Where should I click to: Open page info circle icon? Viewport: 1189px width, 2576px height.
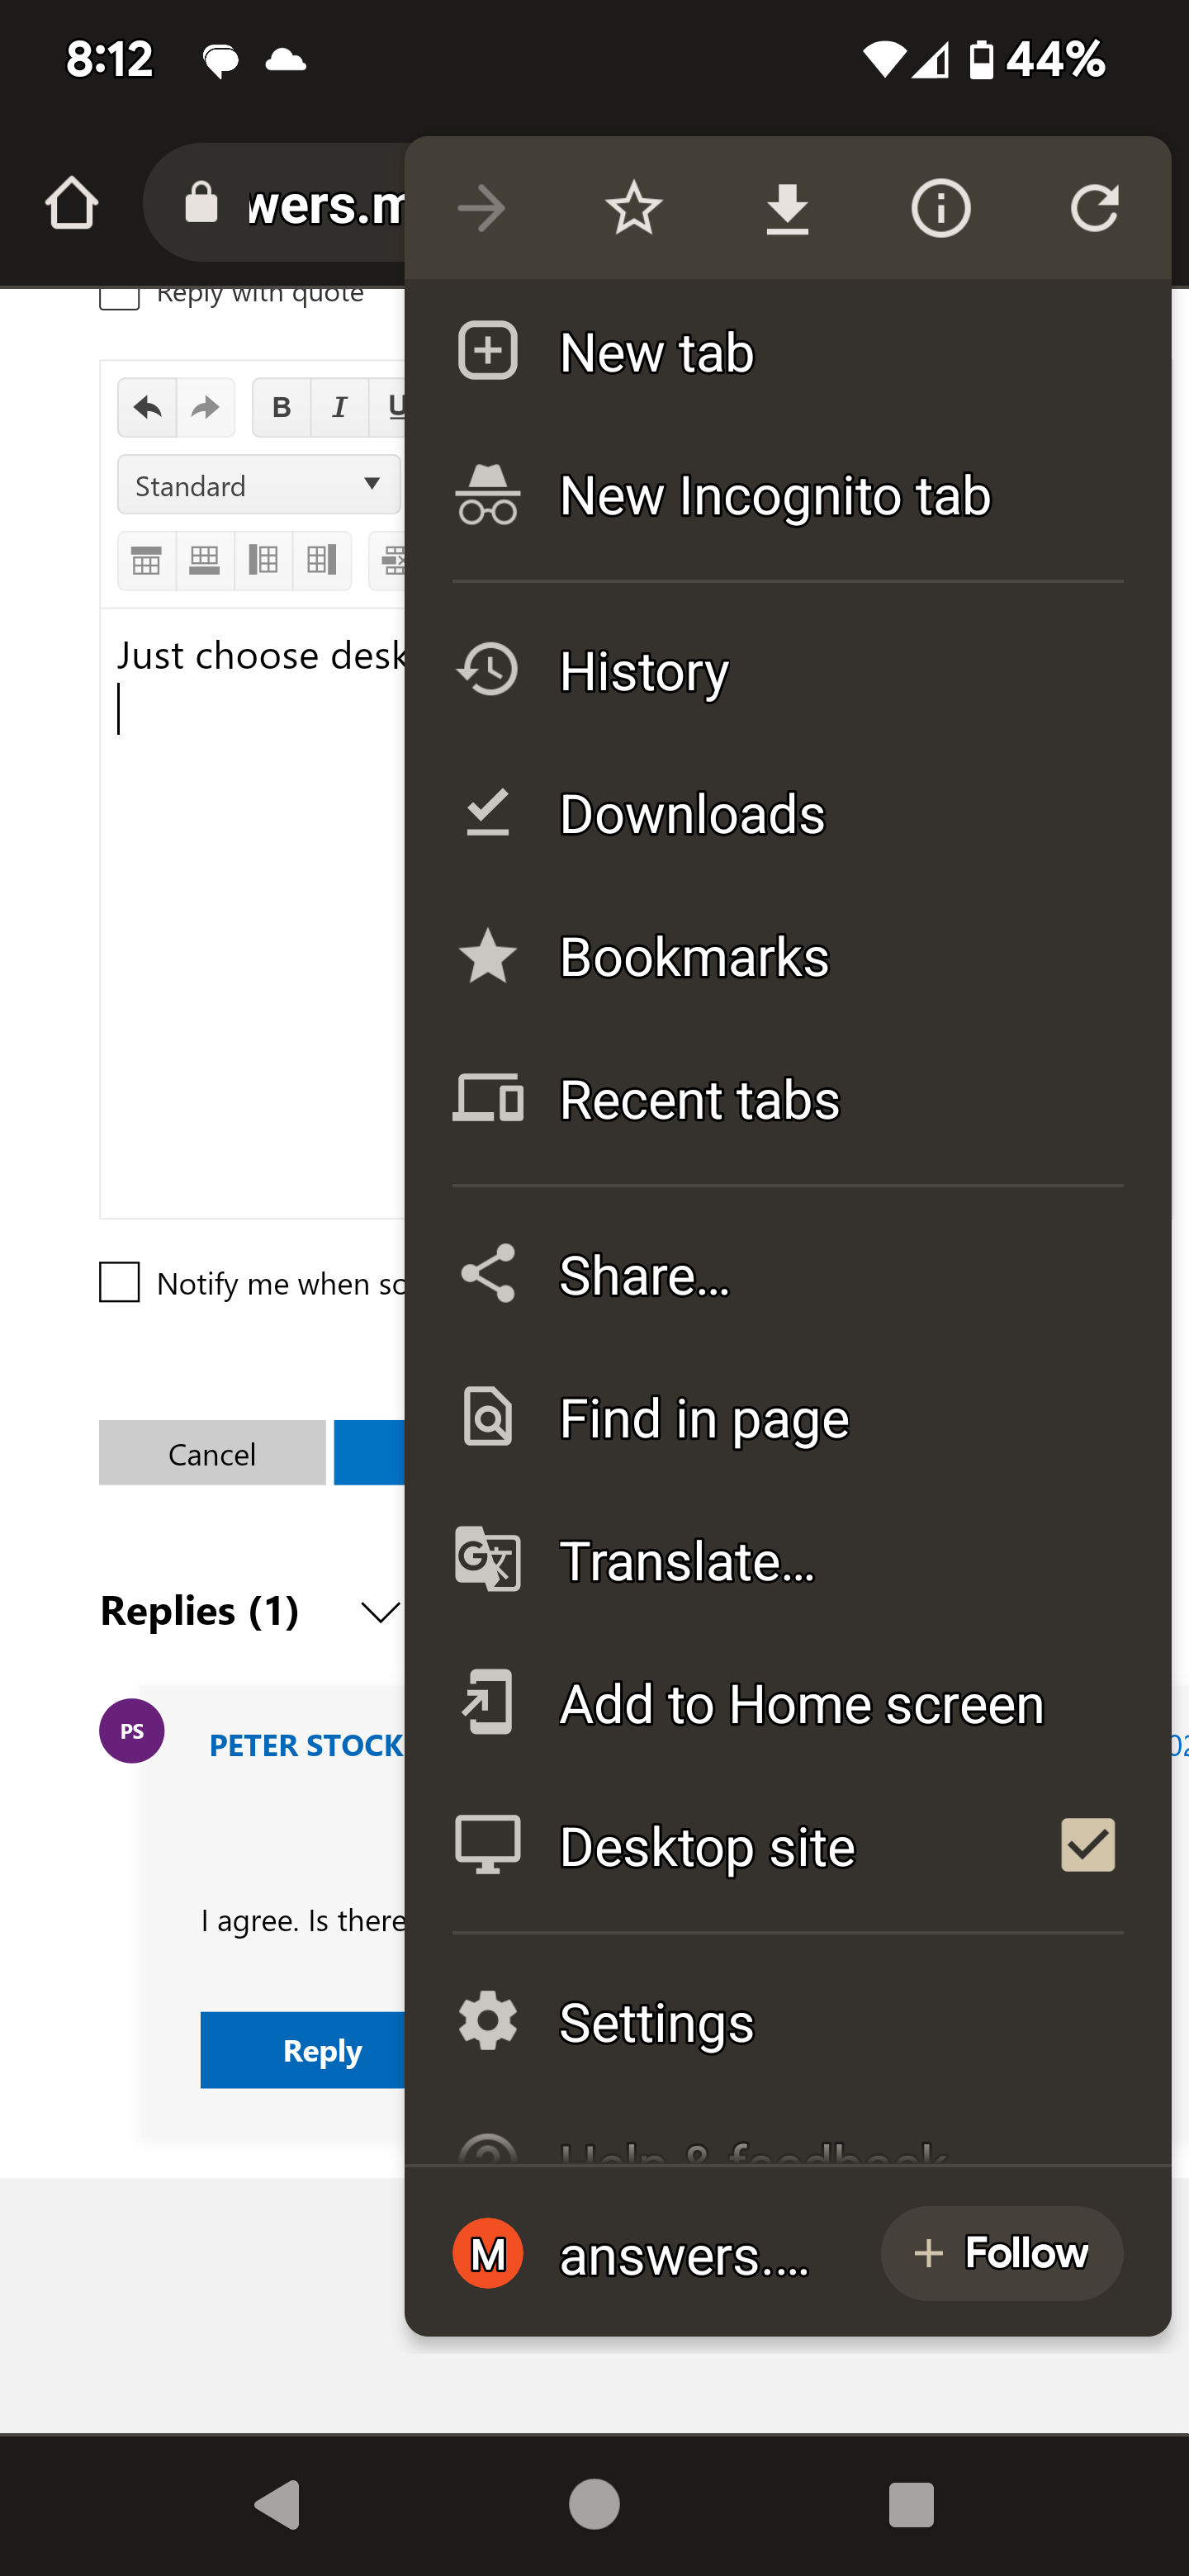point(941,208)
